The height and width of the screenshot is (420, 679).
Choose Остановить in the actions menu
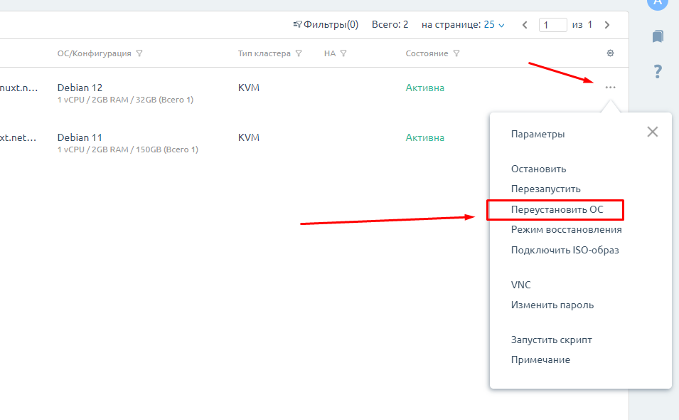(x=538, y=169)
